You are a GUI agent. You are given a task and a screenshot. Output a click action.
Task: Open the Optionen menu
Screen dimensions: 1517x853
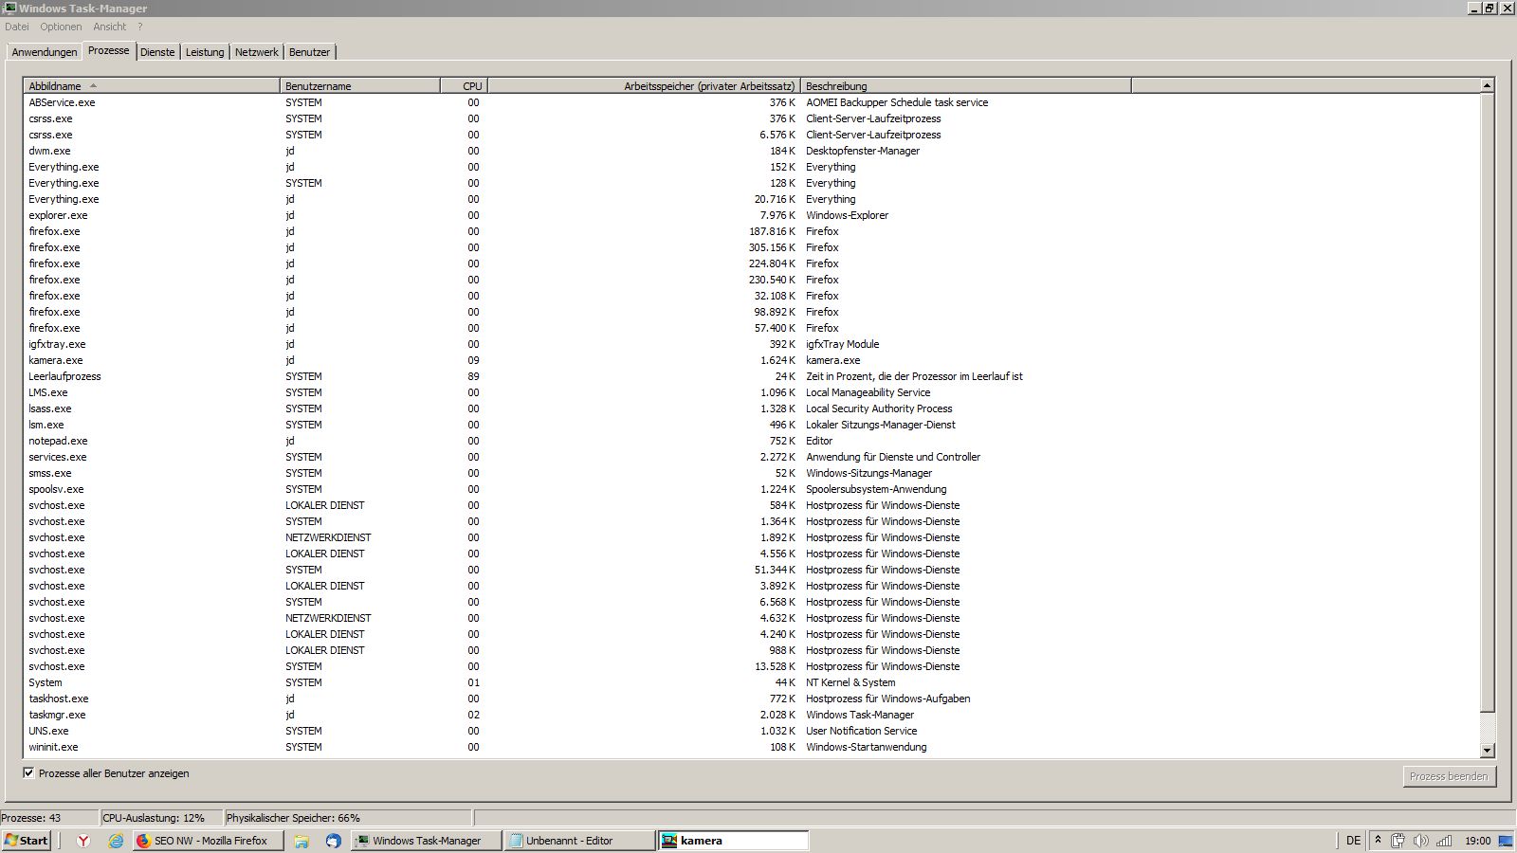61,27
